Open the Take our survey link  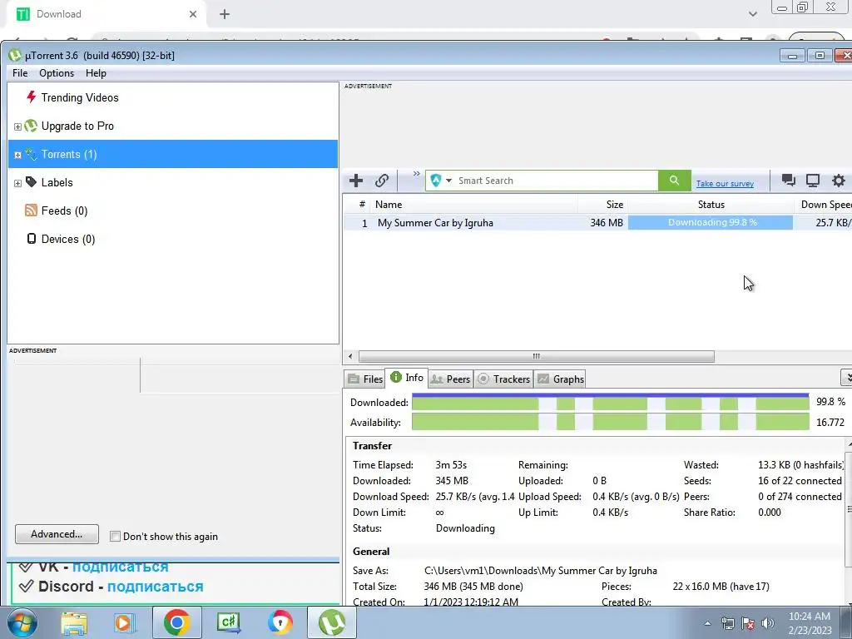(725, 184)
